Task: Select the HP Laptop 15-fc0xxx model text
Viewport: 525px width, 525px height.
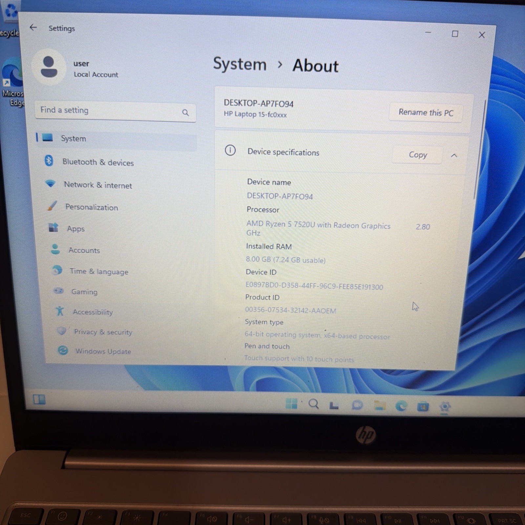Action: tap(255, 114)
